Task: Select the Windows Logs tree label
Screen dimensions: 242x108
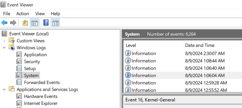Action: (x=31, y=48)
